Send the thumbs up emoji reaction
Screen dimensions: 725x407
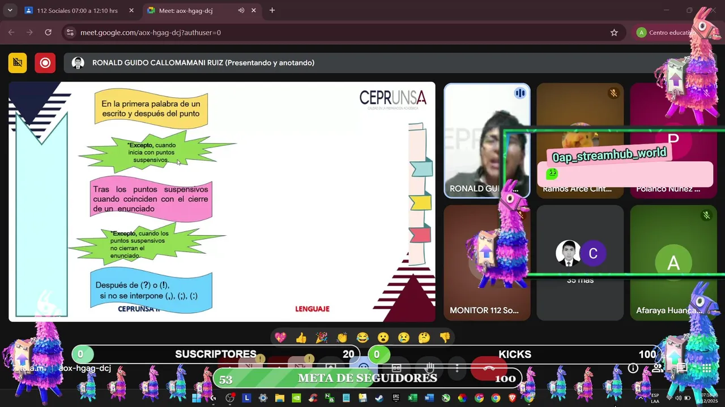click(x=301, y=337)
